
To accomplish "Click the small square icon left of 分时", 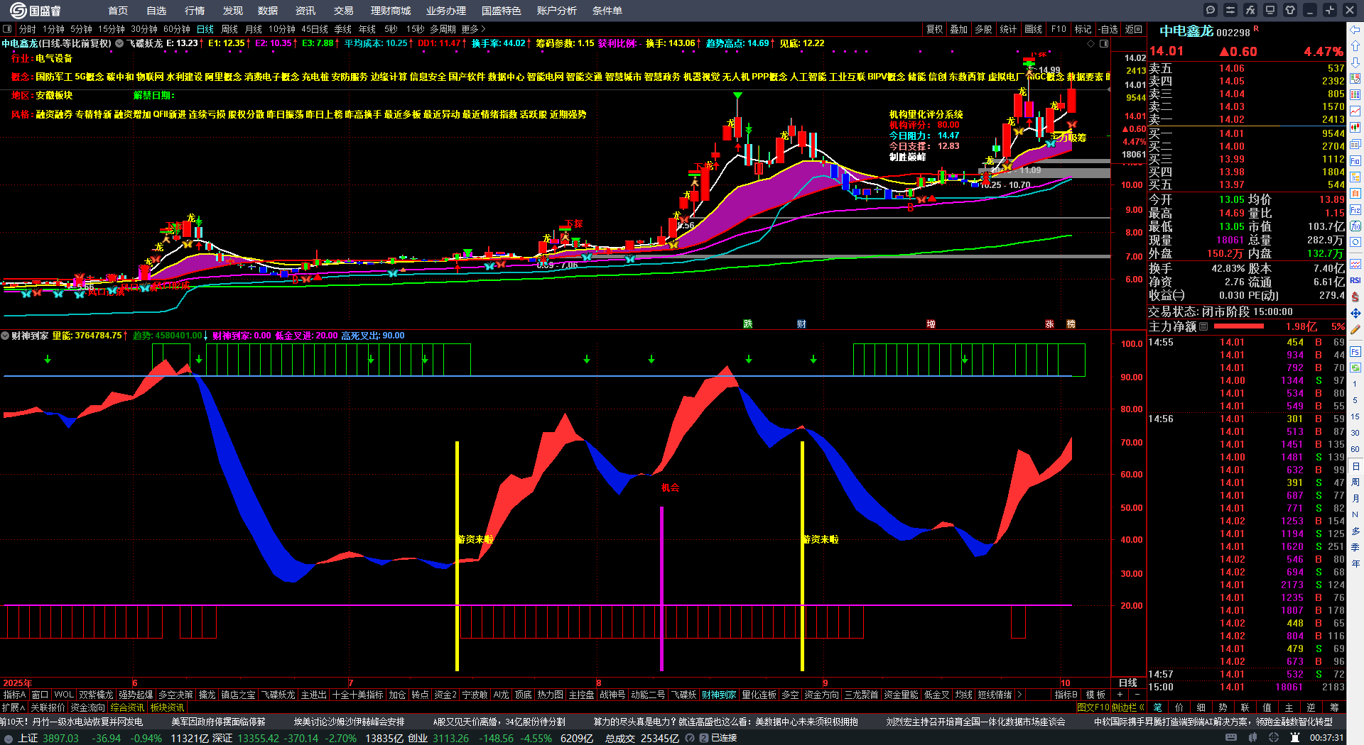I will (x=7, y=29).
